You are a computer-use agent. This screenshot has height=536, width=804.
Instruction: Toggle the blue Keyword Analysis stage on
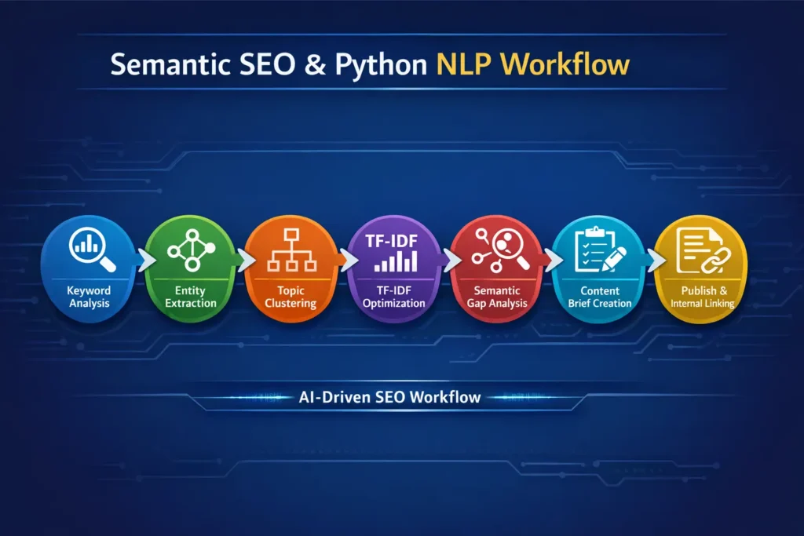click(86, 271)
